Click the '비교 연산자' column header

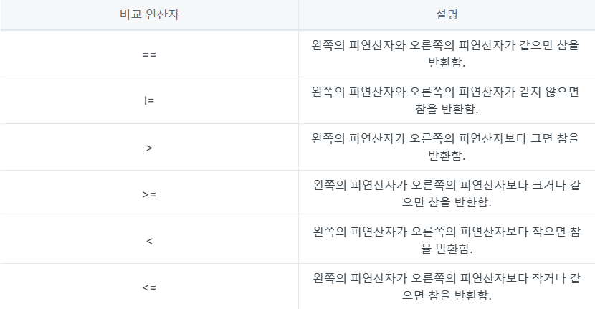(149, 14)
